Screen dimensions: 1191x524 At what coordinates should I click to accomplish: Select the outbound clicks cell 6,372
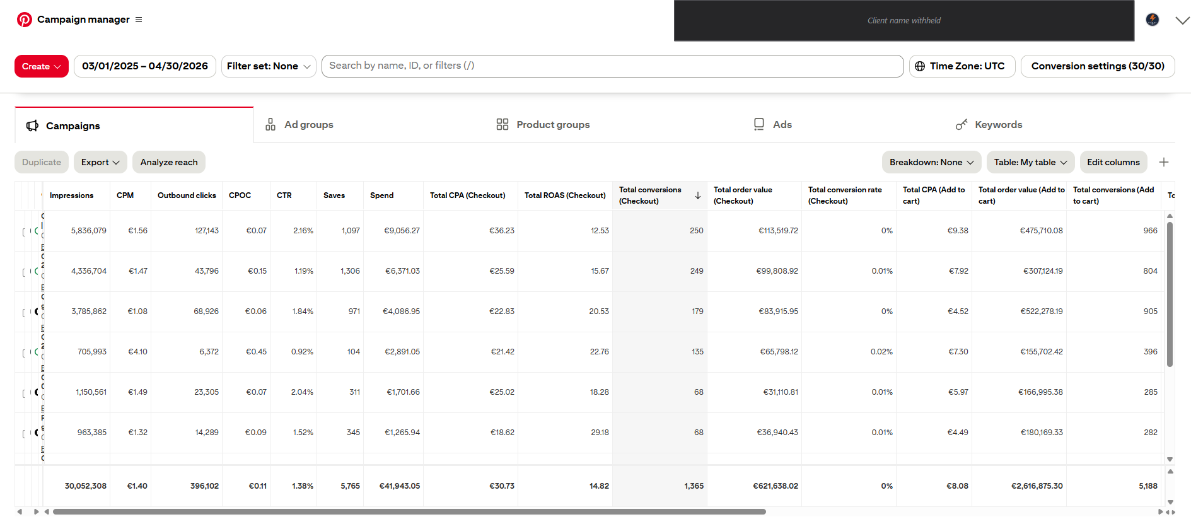tap(209, 352)
